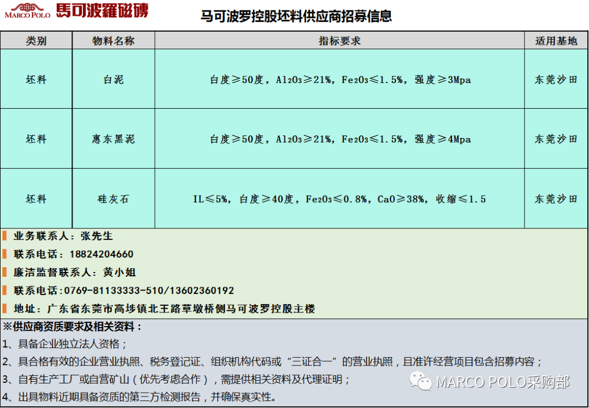Click the 坯料 cell in 惠东黑泥 row

click(x=36, y=139)
